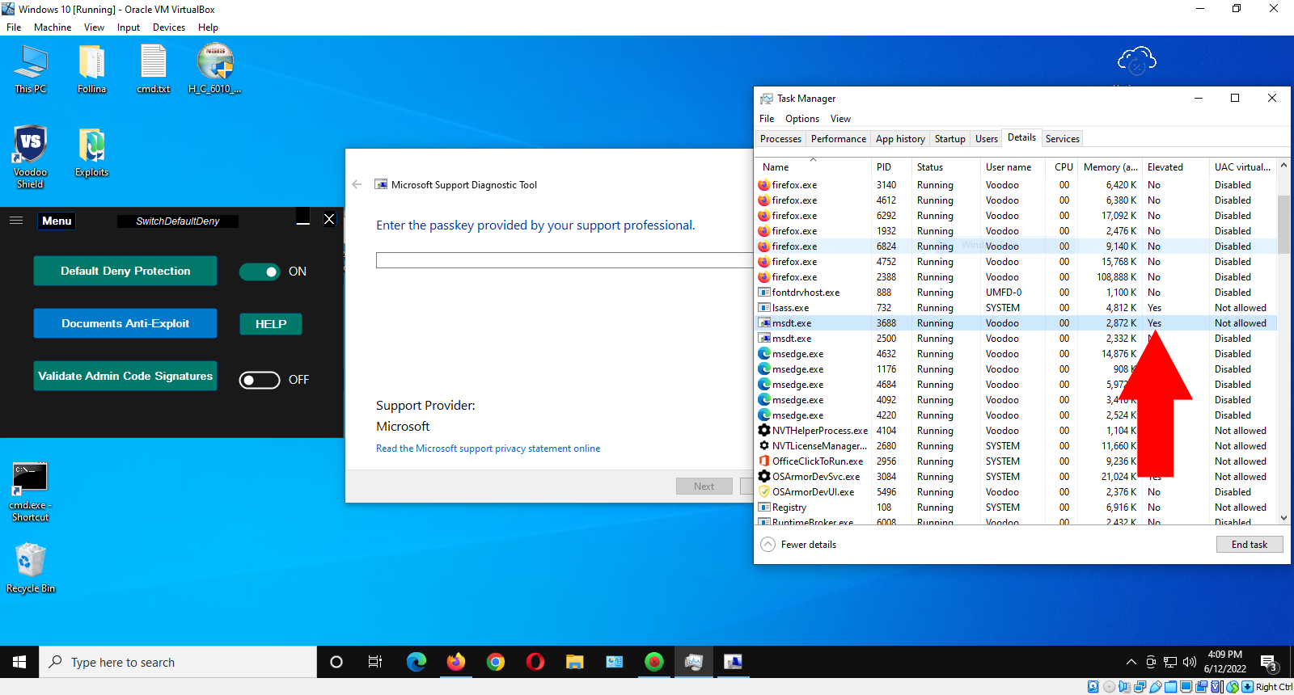
Task: Open the Exploits desktop icon
Action: [91, 147]
